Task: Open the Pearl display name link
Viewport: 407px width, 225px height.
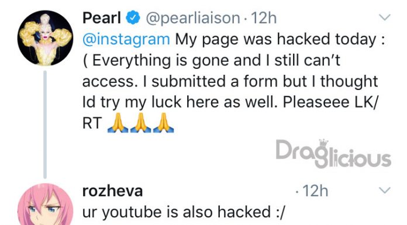Action: (102, 18)
